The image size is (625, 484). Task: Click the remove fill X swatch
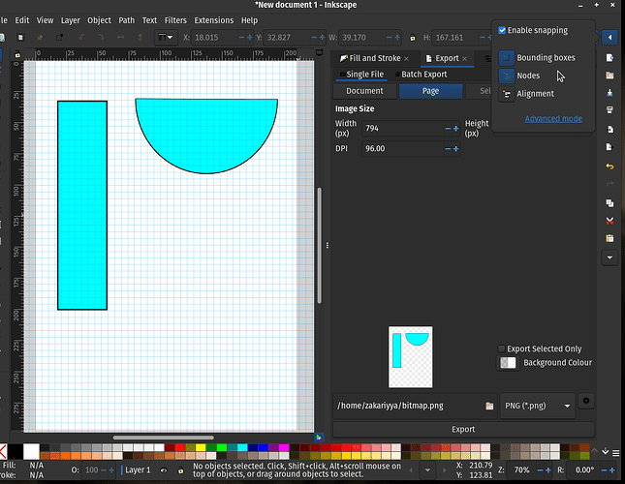[x=3, y=452]
